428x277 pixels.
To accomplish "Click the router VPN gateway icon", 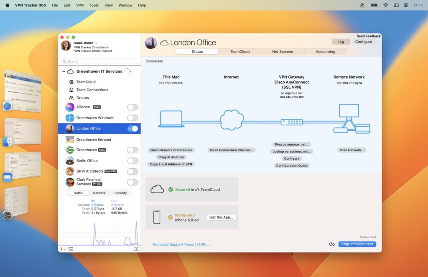I will click(291, 122).
